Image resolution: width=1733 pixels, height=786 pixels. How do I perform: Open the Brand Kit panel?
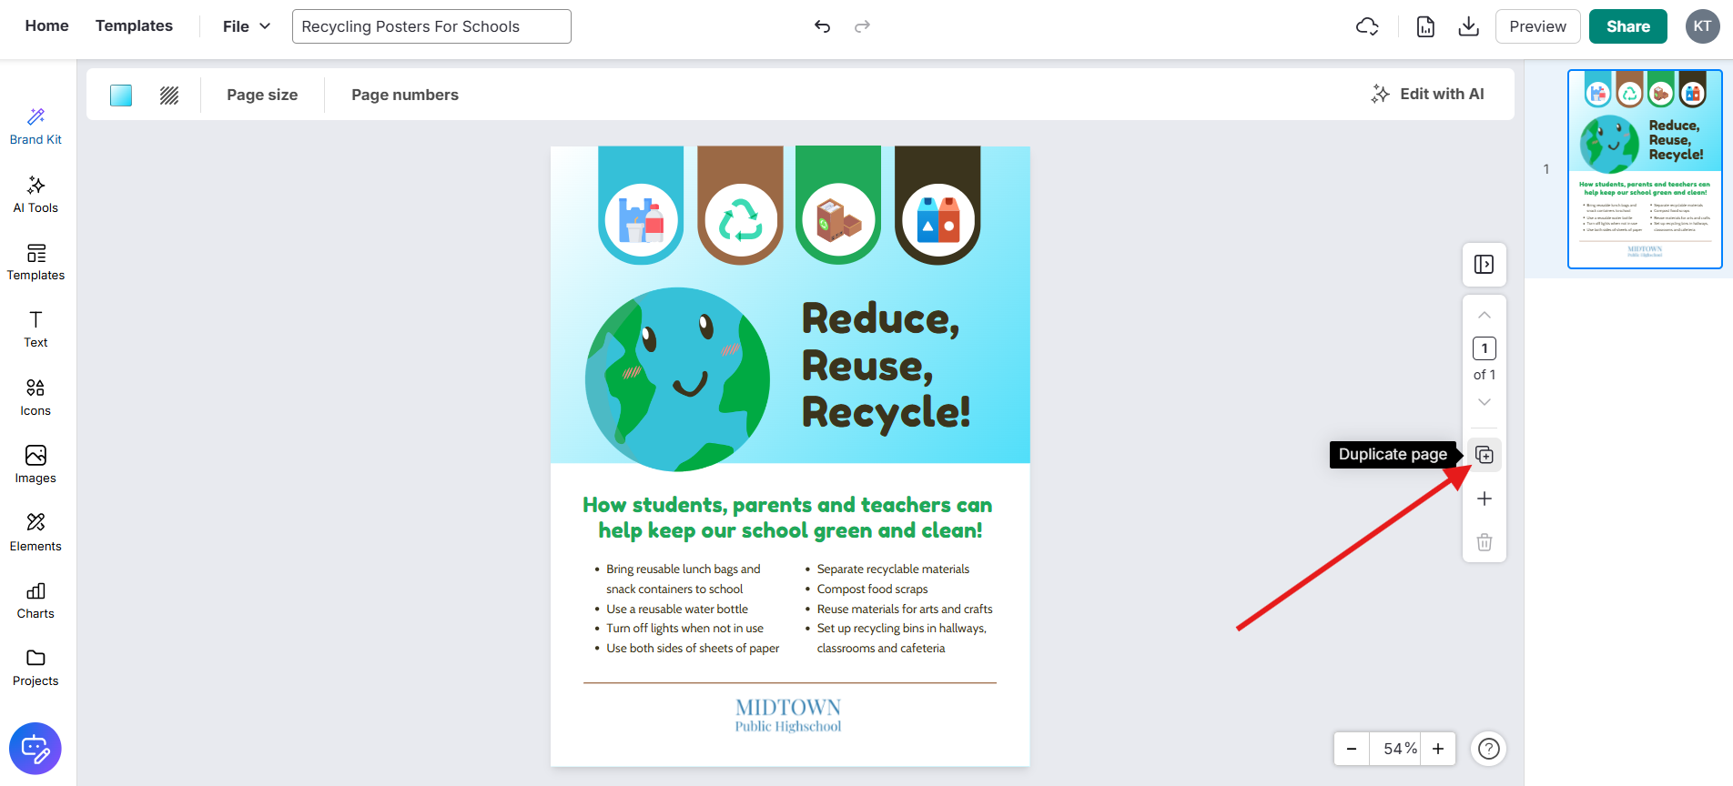pos(35,126)
